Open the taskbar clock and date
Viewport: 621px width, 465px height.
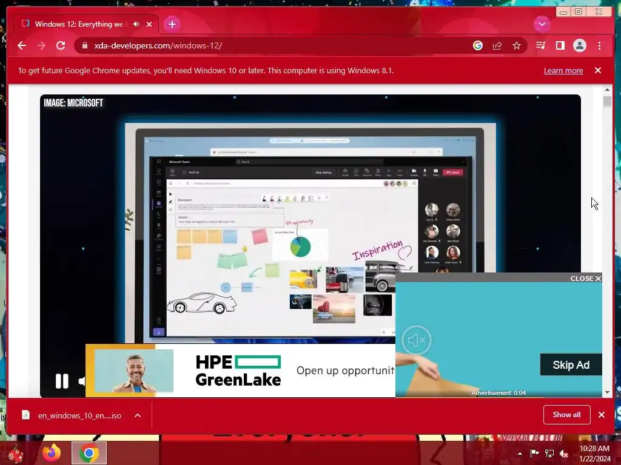point(595,453)
